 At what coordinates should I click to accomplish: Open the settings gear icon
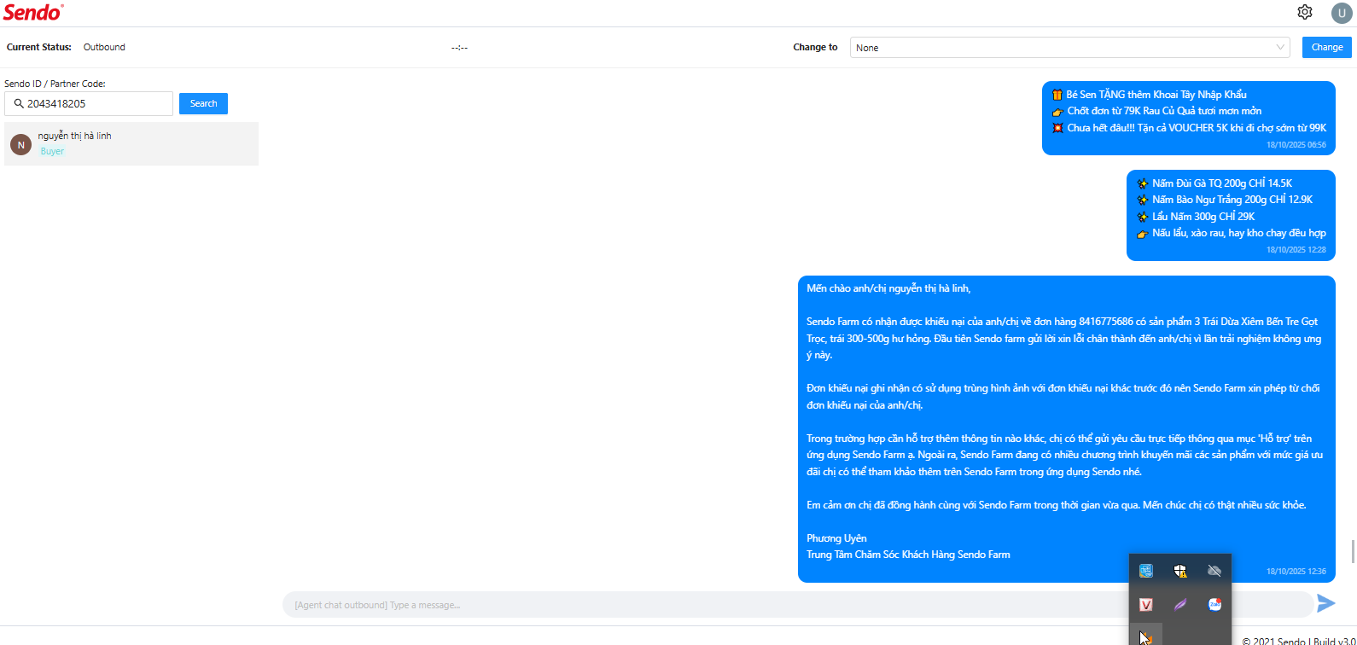[x=1305, y=12]
